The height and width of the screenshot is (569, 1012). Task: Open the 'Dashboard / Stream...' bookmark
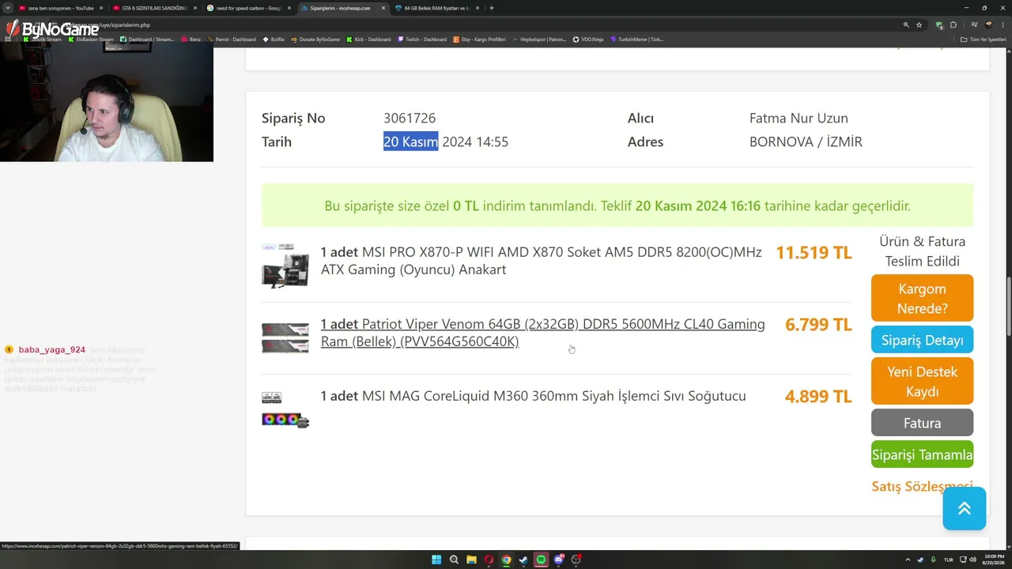pos(147,40)
